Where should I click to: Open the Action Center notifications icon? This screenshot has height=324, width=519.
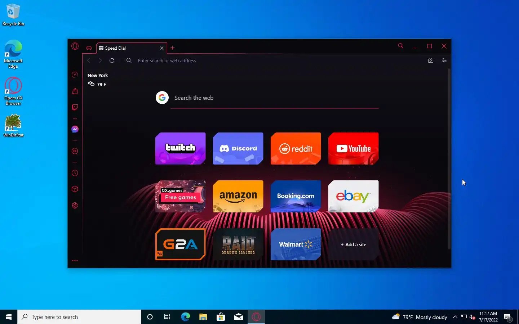click(x=508, y=317)
